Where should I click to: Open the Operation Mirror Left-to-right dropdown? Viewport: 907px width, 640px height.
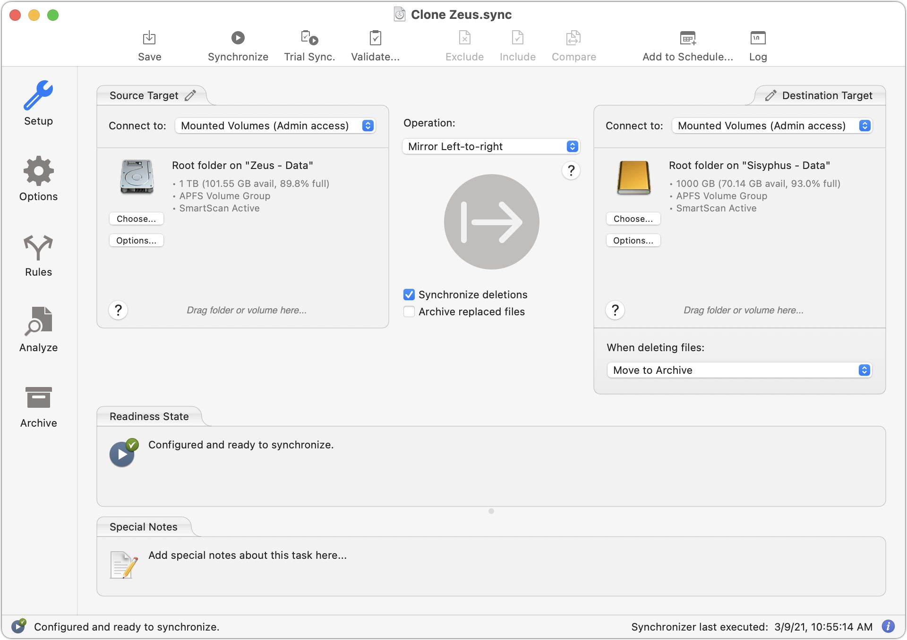pyautogui.click(x=491, y=146)
